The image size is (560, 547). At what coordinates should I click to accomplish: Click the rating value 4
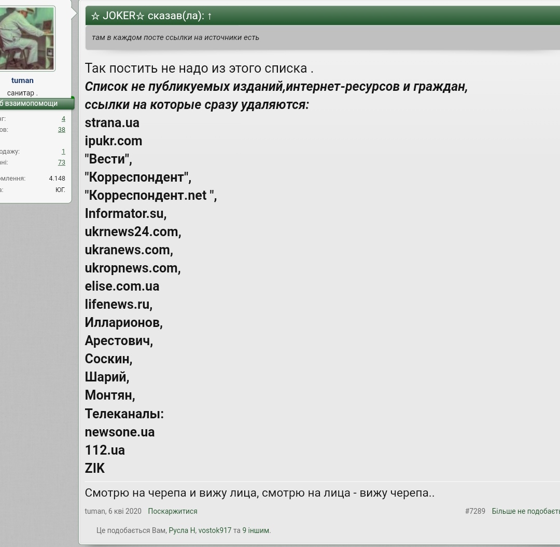pyautogui.click(x=63, y=119)
